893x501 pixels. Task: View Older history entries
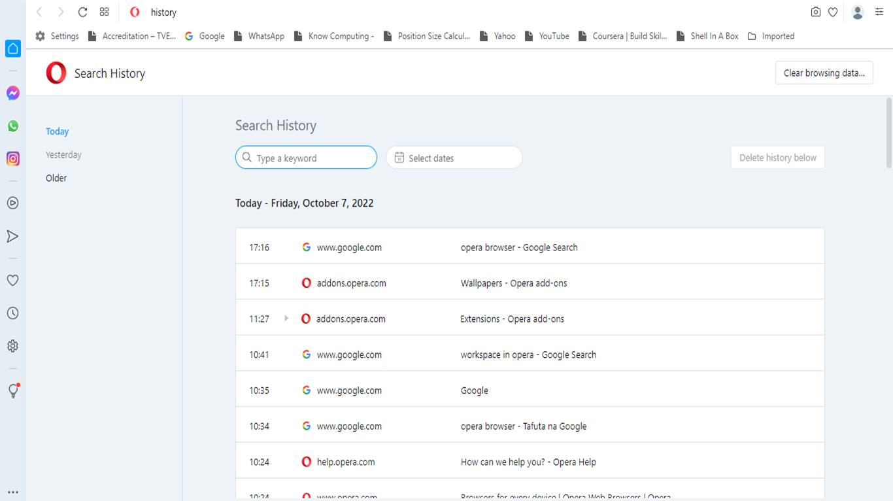pos(56,177)
